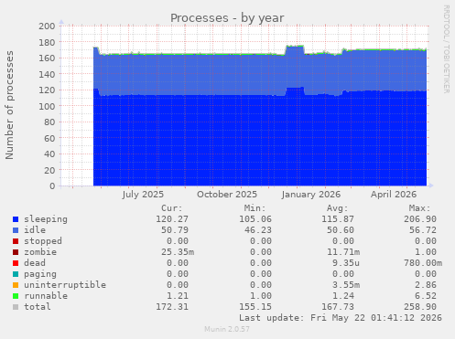Click the 'Last update' timestamp line

(x=341, y=318)
